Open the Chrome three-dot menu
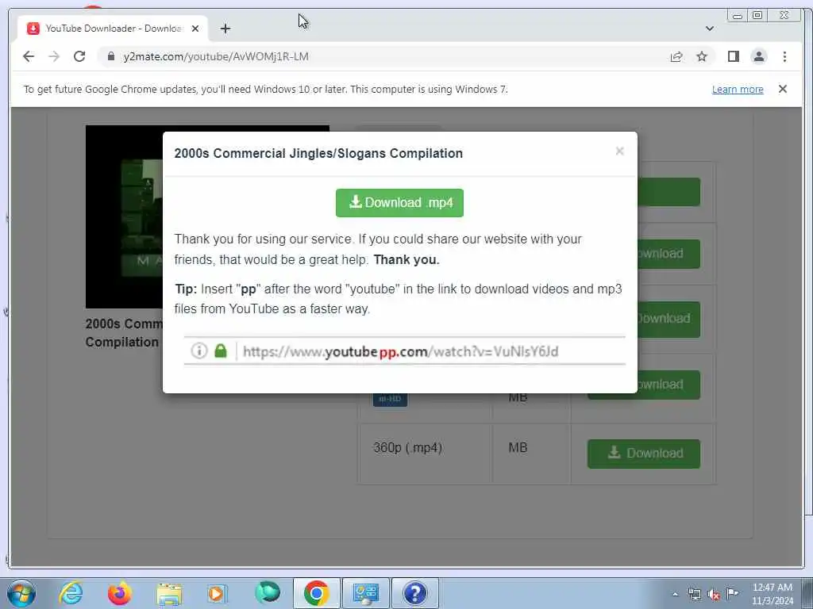This screenshot has width=813, height=609. (784, 56)
